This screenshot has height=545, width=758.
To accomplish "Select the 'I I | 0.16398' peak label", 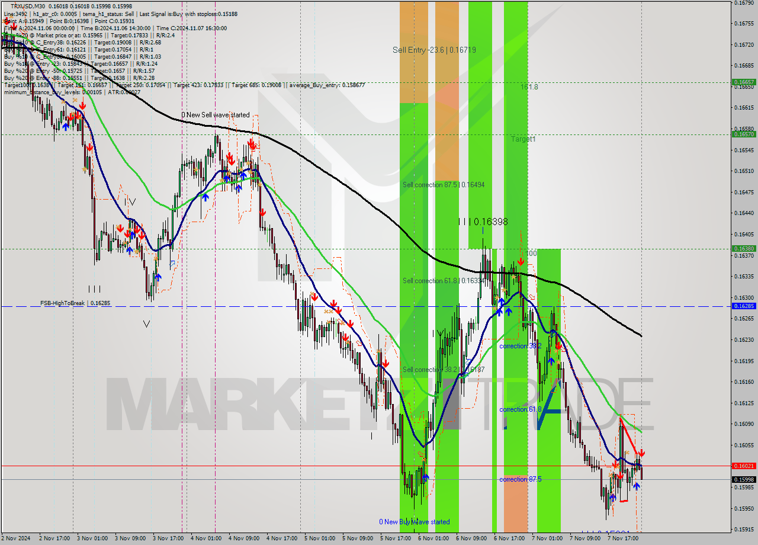I will pos(483,222).
